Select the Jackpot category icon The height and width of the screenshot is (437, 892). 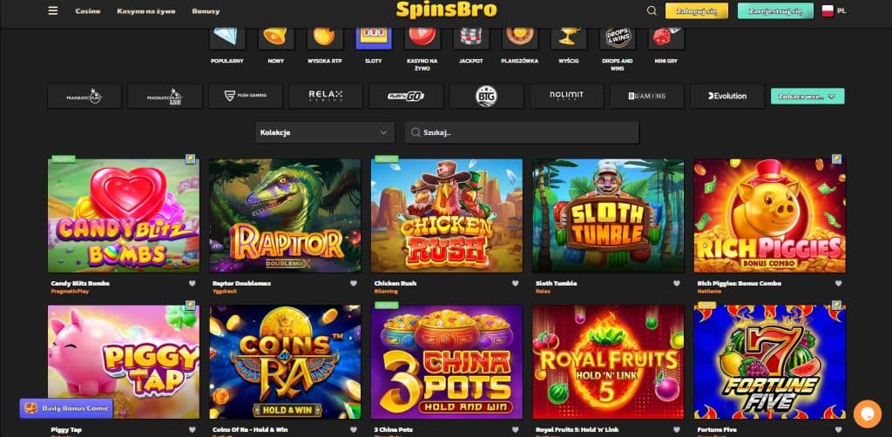tap(471, 37)
